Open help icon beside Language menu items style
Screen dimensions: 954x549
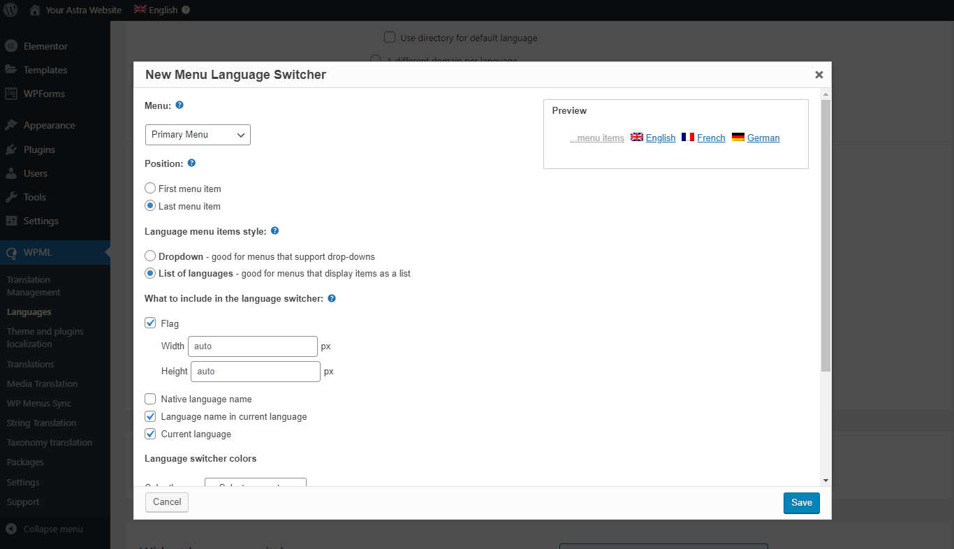point(274,230)
